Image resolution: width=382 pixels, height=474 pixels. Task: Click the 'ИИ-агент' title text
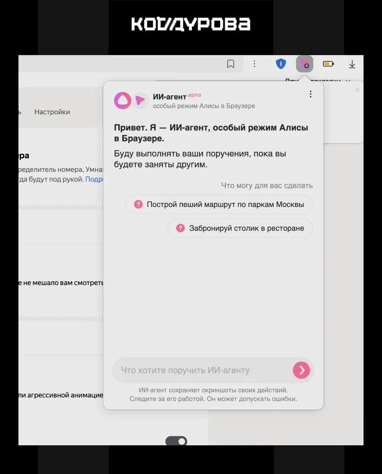169,97
